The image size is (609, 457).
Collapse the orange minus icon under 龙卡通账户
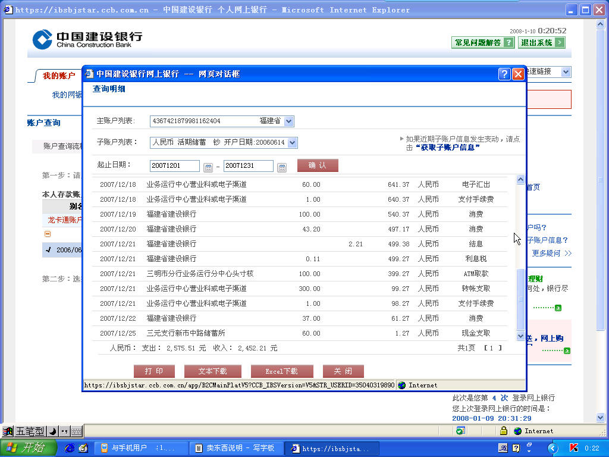pyautogui.click(x=48, y=234)
